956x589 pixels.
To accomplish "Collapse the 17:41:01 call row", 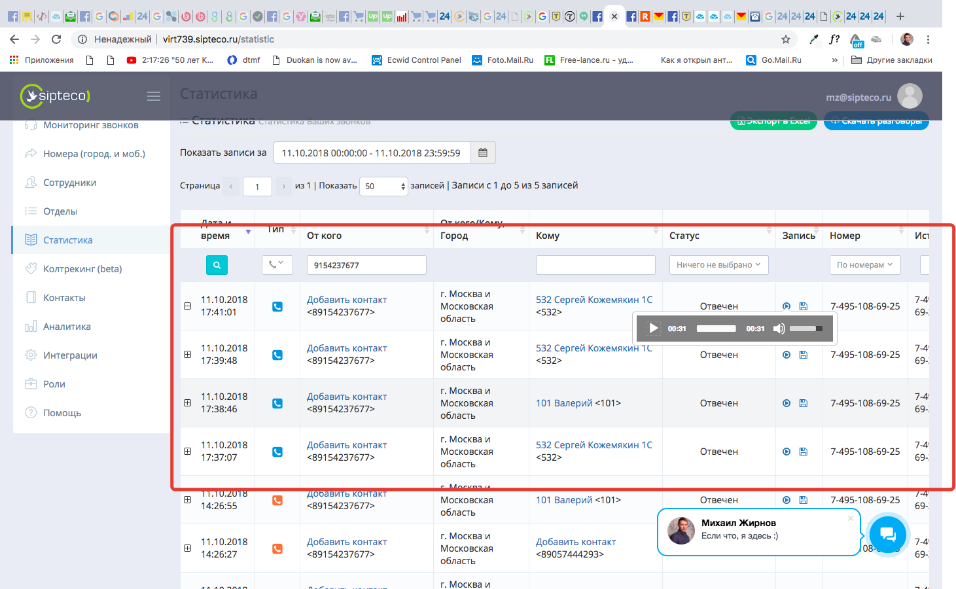I will point(187,306).
